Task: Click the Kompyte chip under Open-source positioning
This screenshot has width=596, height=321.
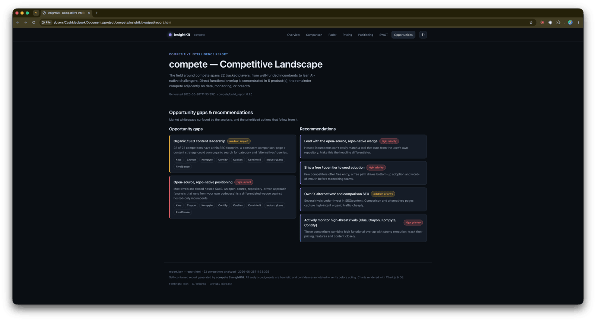Action: [207, 205]
